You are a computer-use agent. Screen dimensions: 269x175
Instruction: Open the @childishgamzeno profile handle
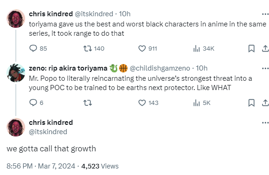(160, 68)
